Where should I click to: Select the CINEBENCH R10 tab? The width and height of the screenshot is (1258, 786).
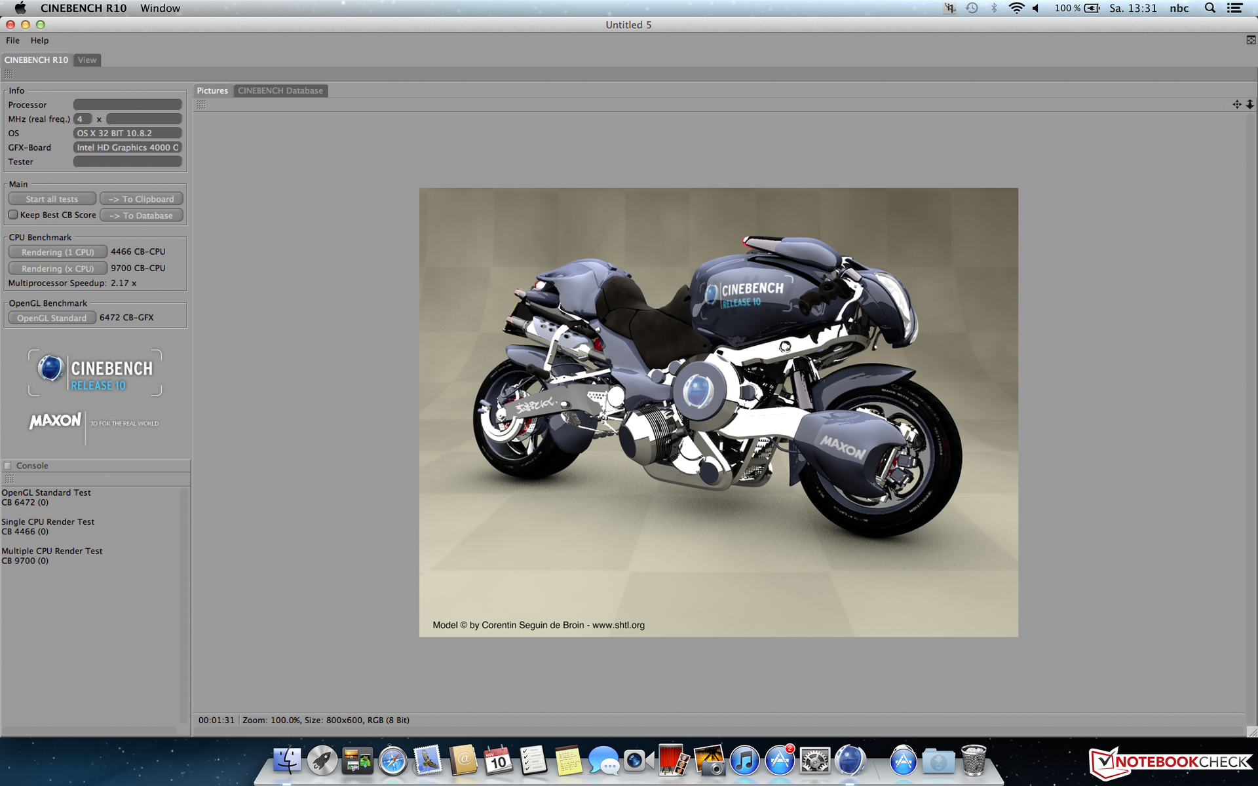coord(36,60)
